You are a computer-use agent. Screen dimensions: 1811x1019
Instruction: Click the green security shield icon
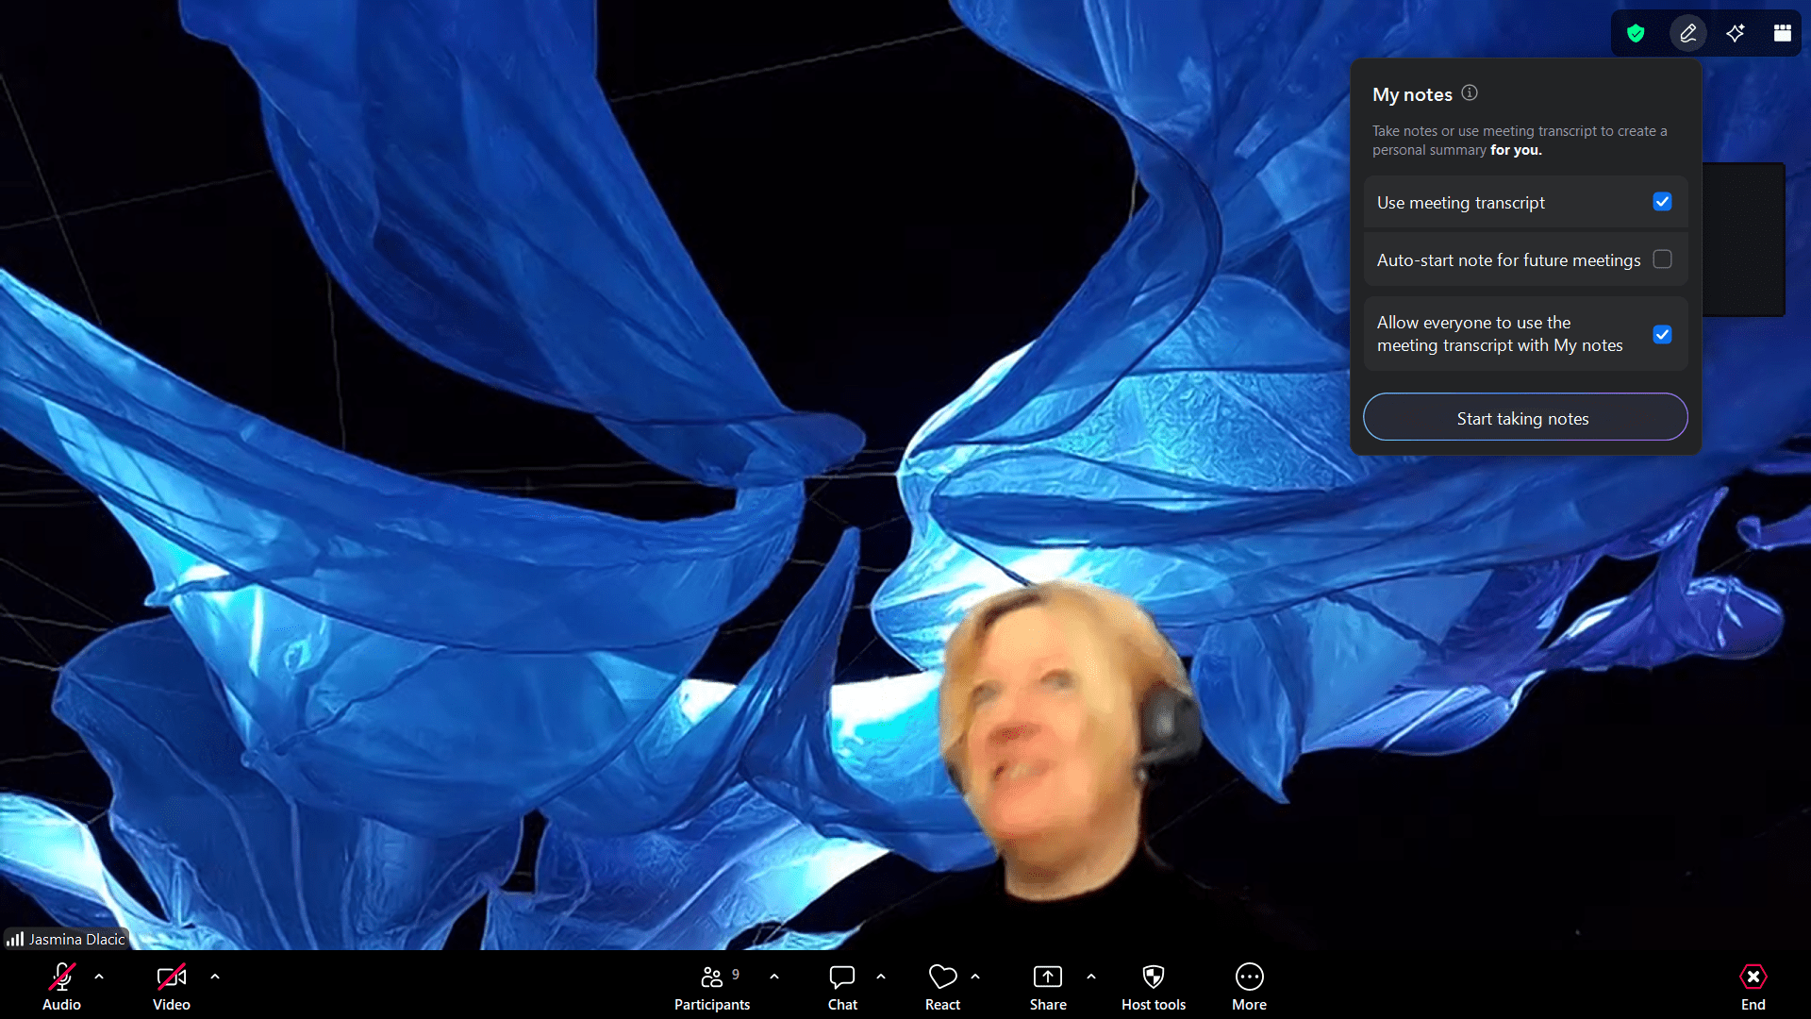(x=1636, y=34)
